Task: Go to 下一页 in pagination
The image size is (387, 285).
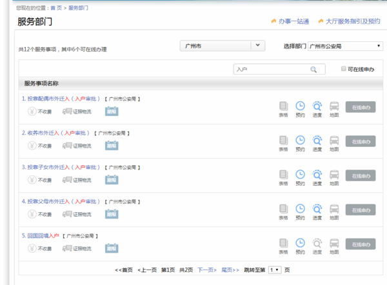Action: coord(207,270)
